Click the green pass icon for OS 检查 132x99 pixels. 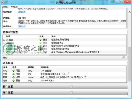tap(40, 40)
